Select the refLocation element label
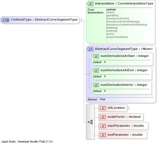Viewport: 157px width, 143px height. click(x=116, y=108)
